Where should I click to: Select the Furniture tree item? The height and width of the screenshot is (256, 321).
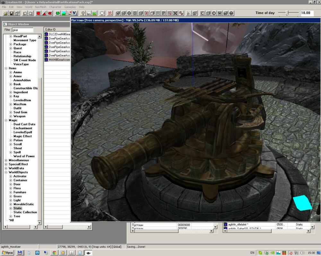[20, 192]
